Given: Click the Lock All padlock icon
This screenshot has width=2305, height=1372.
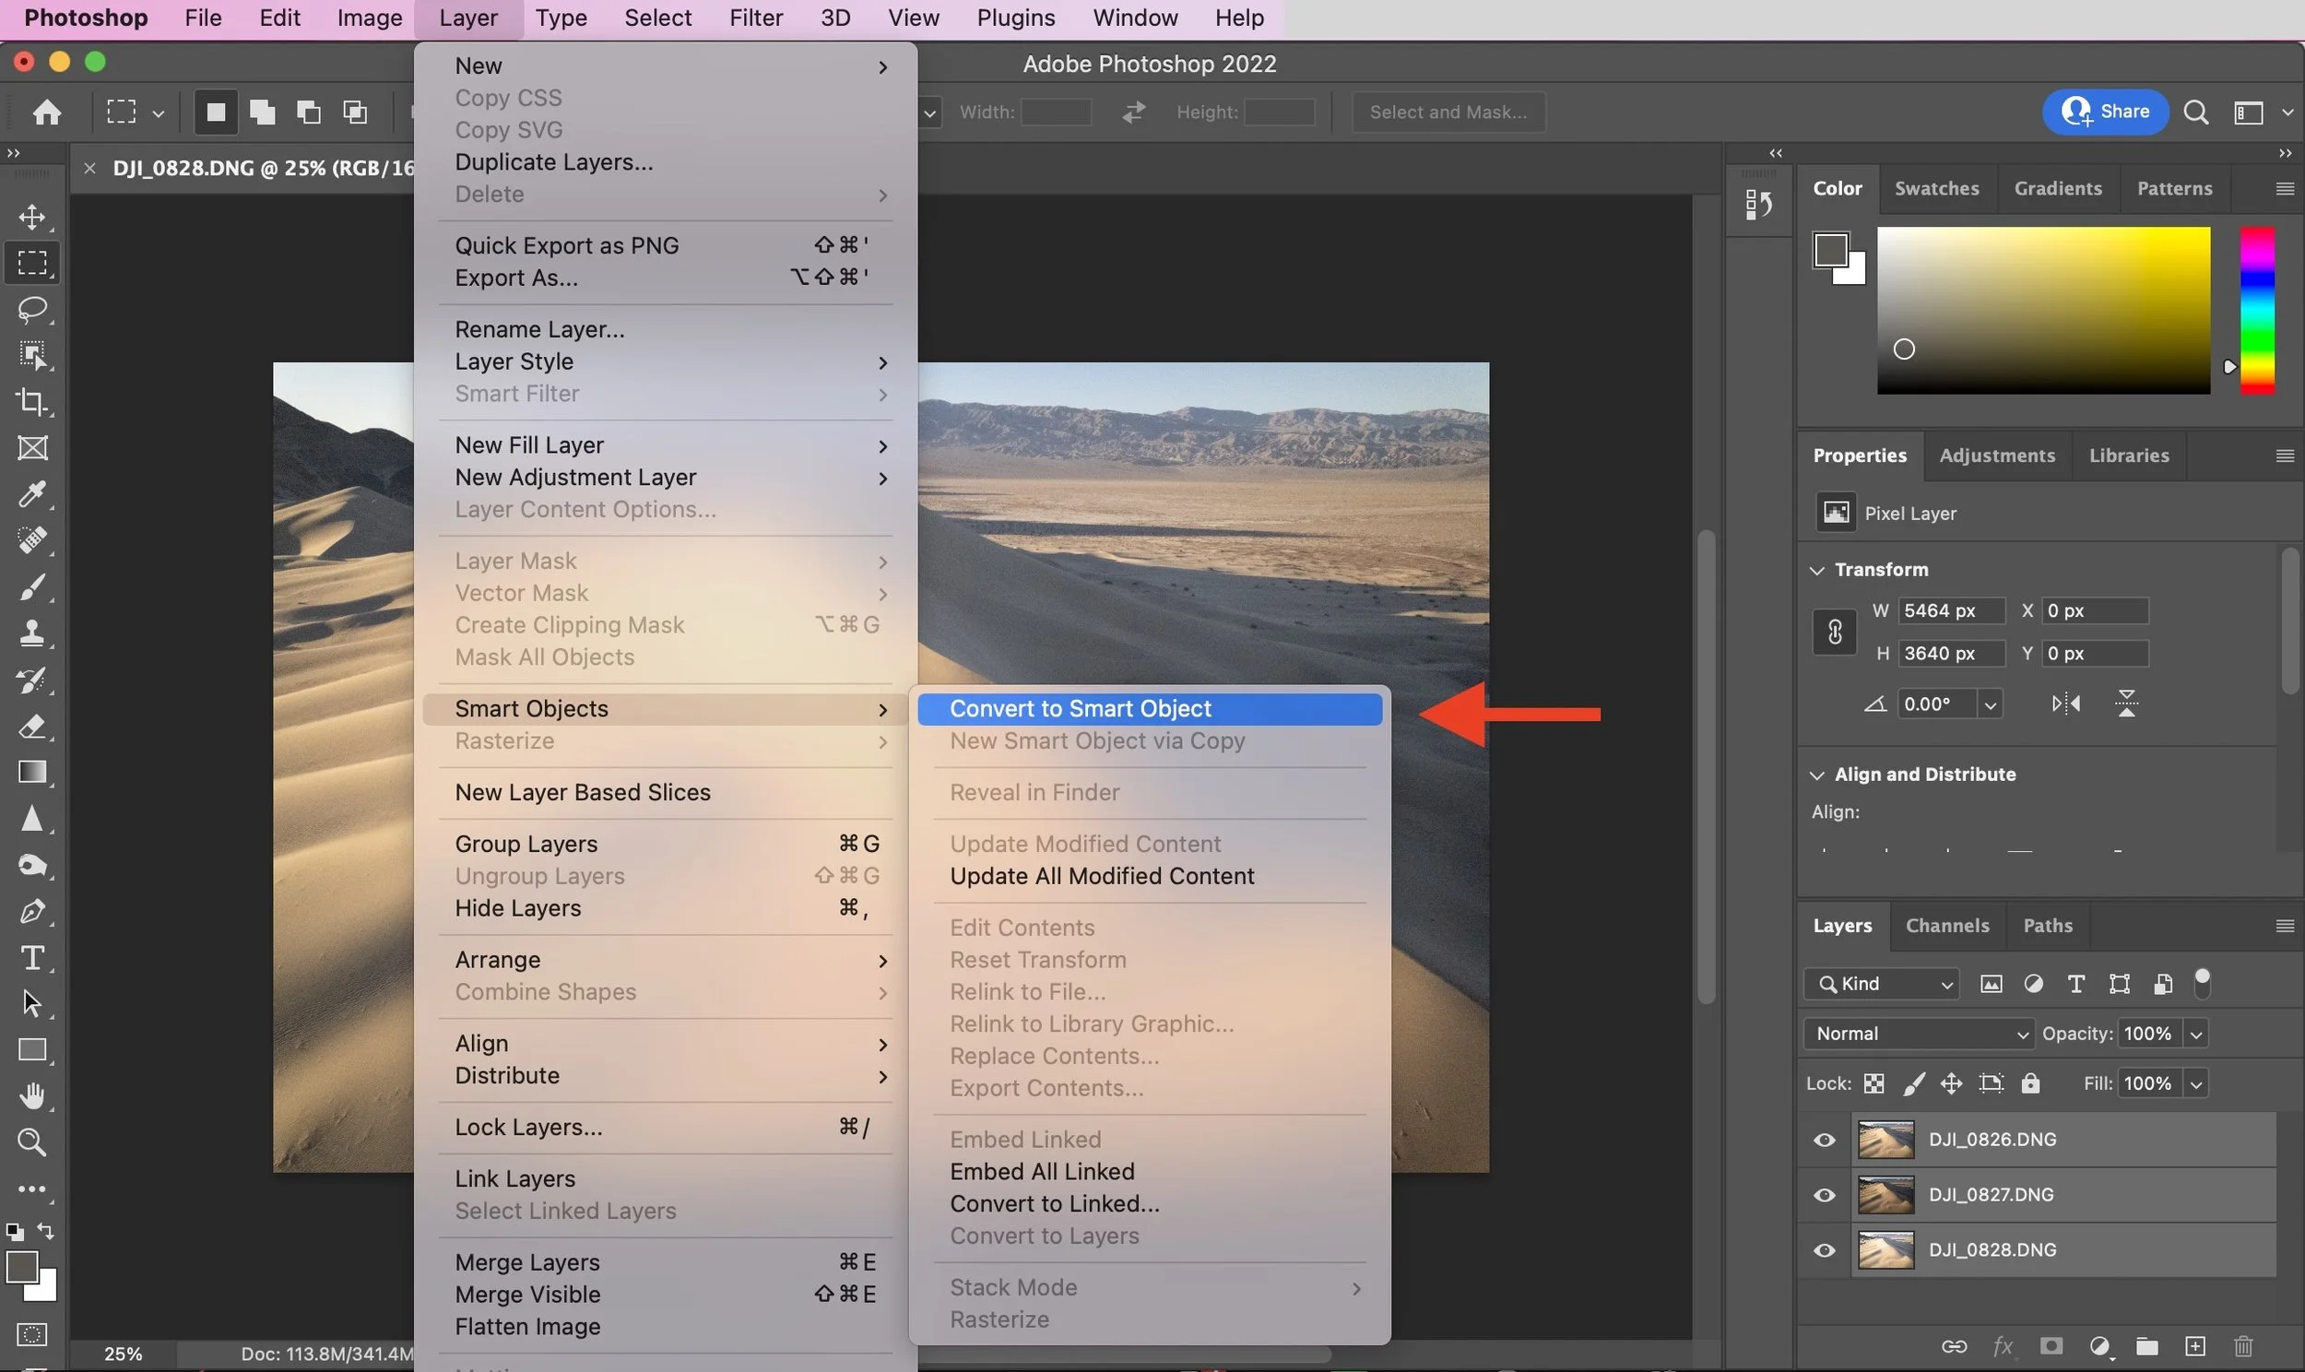Looking at the screenshot, I should (x=2030, y=1083).
